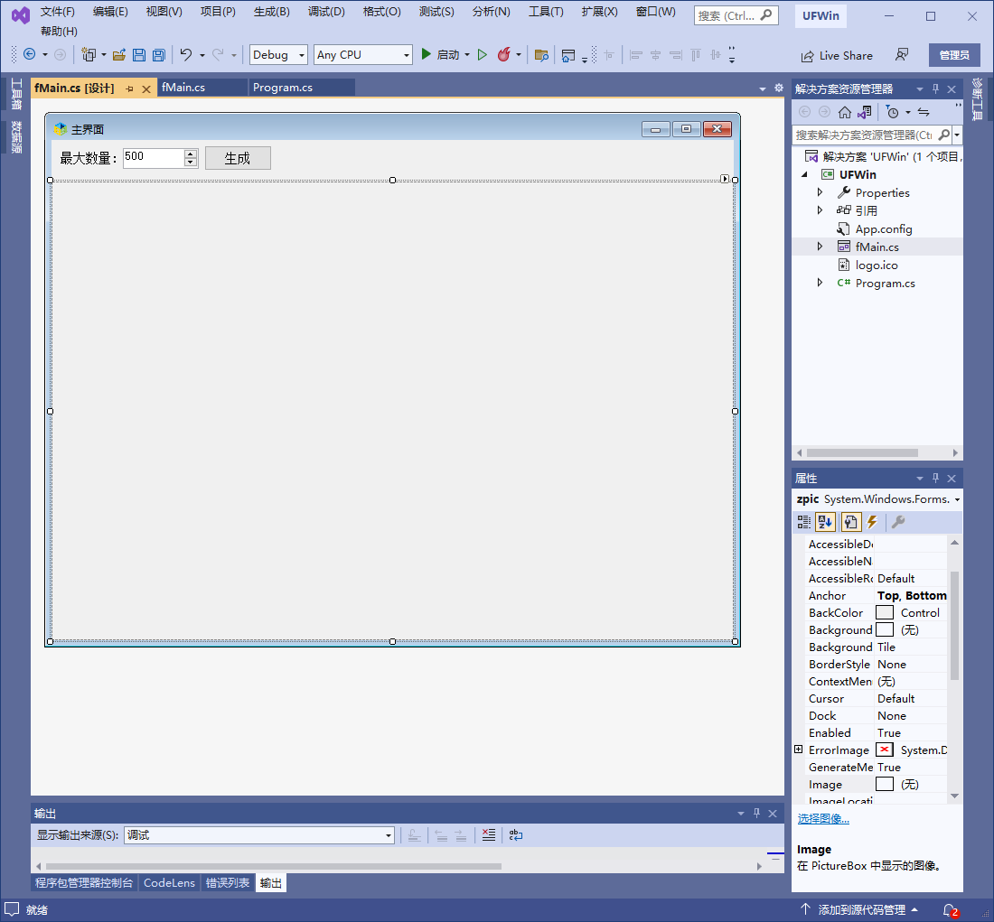
Task: Show Events via lightning bolt icon
Action: tap(872, 522)
